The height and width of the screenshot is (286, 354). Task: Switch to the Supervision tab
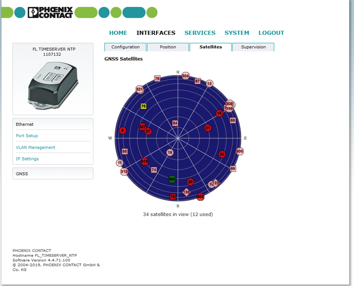tap(253, 47)
